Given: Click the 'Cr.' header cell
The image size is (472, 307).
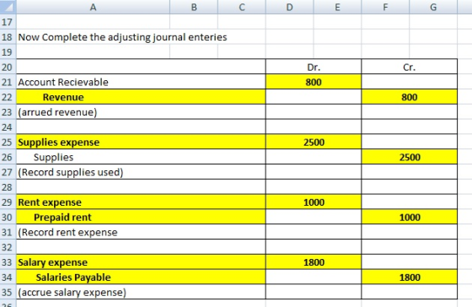Looking at the screenshot, I should coord(409,67).
